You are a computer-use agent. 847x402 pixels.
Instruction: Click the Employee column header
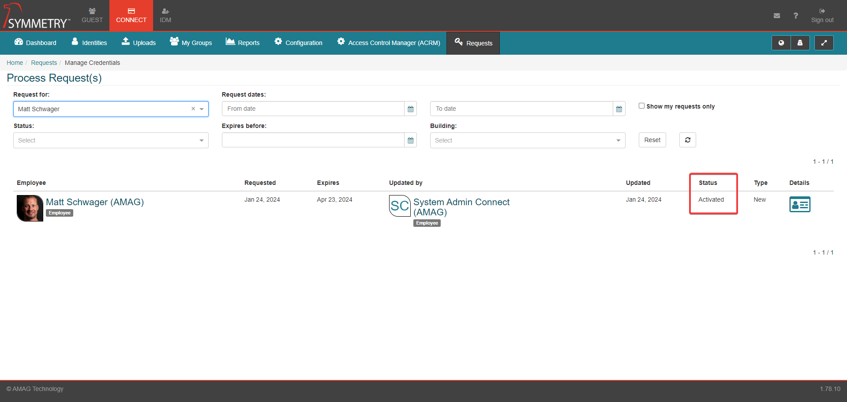point(31,183)
